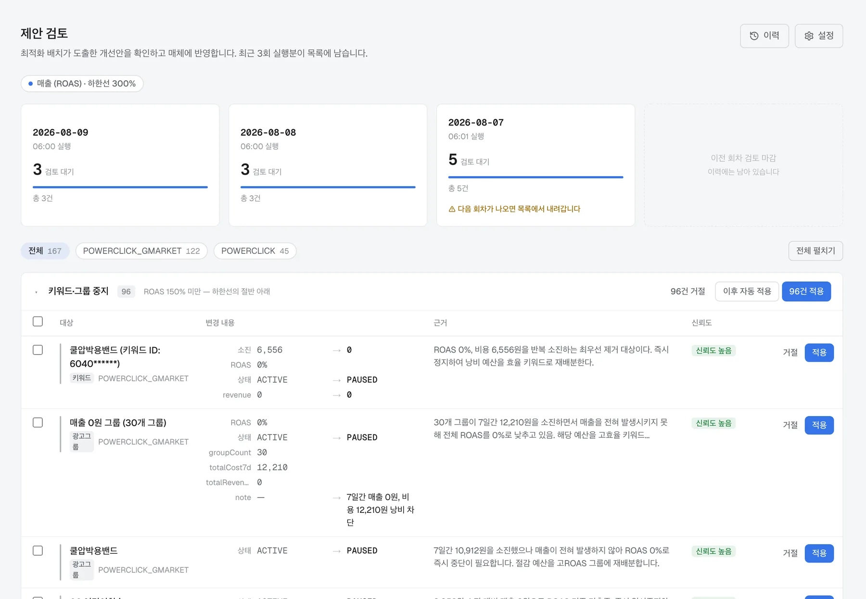866x599 pixels.
Task: Click the 96 count badge beside 키워드·그룹 중지
Action: click(x=126, y=292)
